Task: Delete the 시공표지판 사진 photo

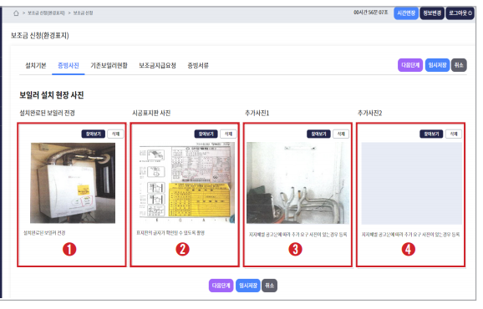Action: click(x=228, y=134)
